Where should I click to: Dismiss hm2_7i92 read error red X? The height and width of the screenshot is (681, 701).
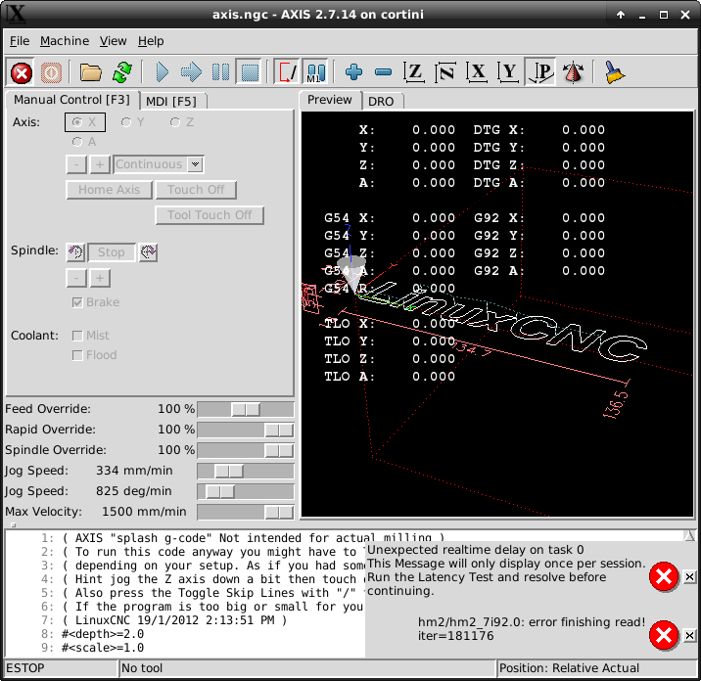(x=664, y=635)
